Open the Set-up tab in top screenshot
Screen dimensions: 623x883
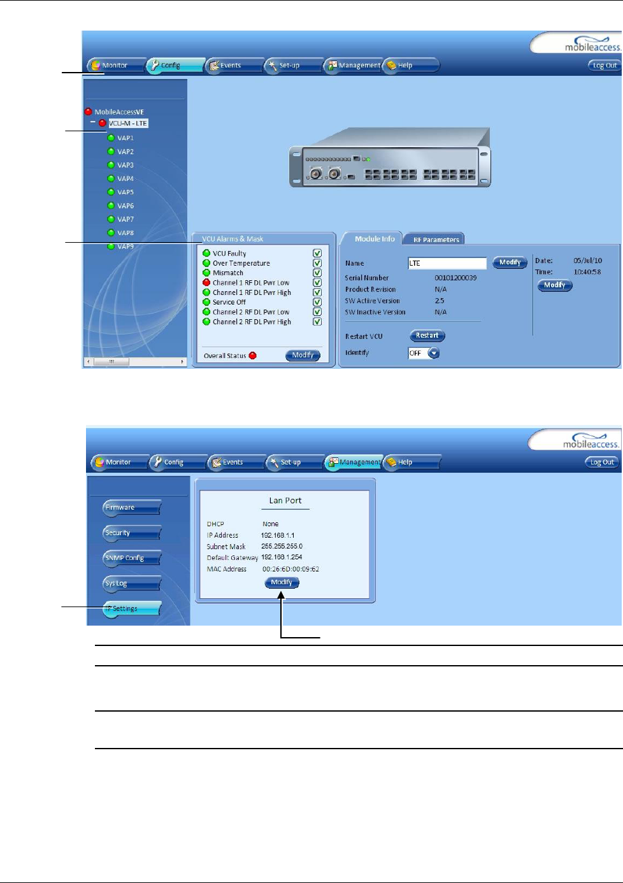[x=293, y=66]
